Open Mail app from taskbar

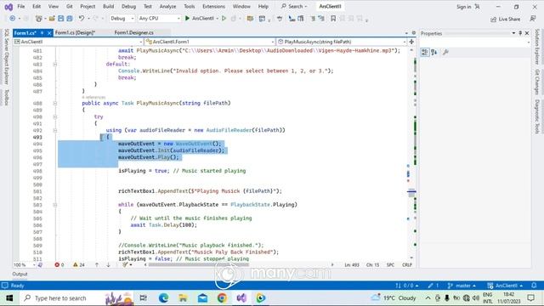click(x=202, y=298)
